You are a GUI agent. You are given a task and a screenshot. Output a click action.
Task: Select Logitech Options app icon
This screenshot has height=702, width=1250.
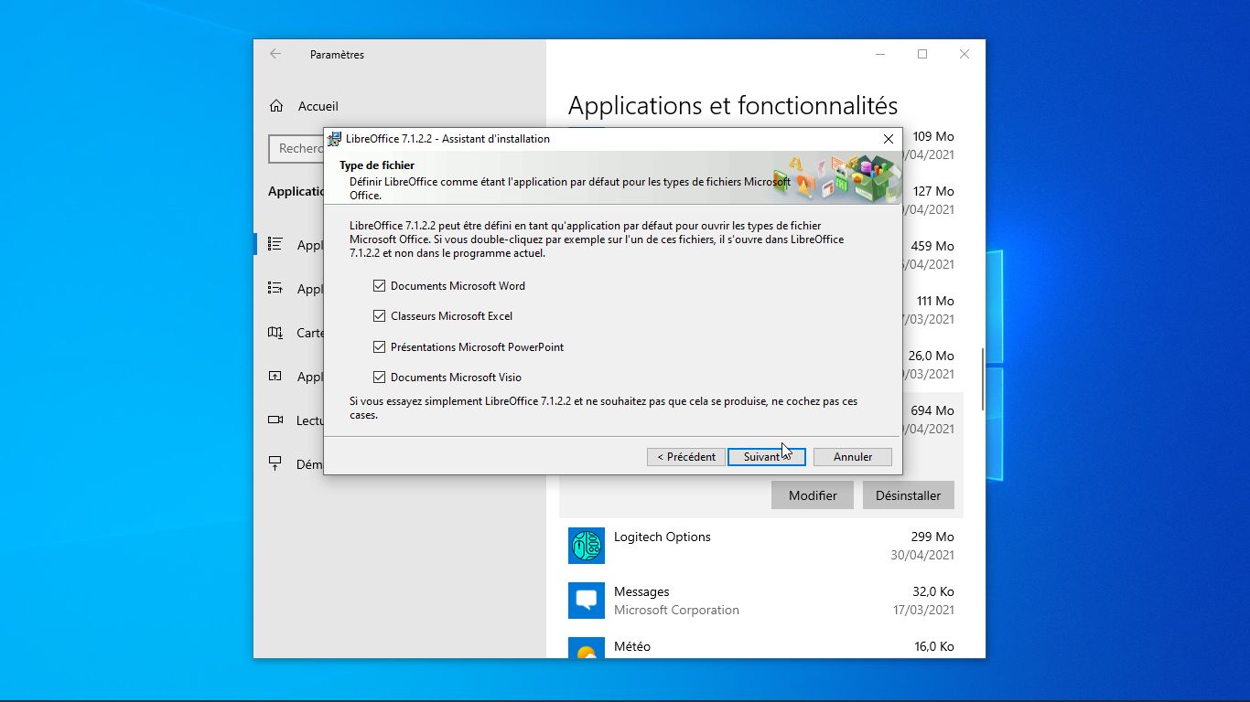coord(587,546)
